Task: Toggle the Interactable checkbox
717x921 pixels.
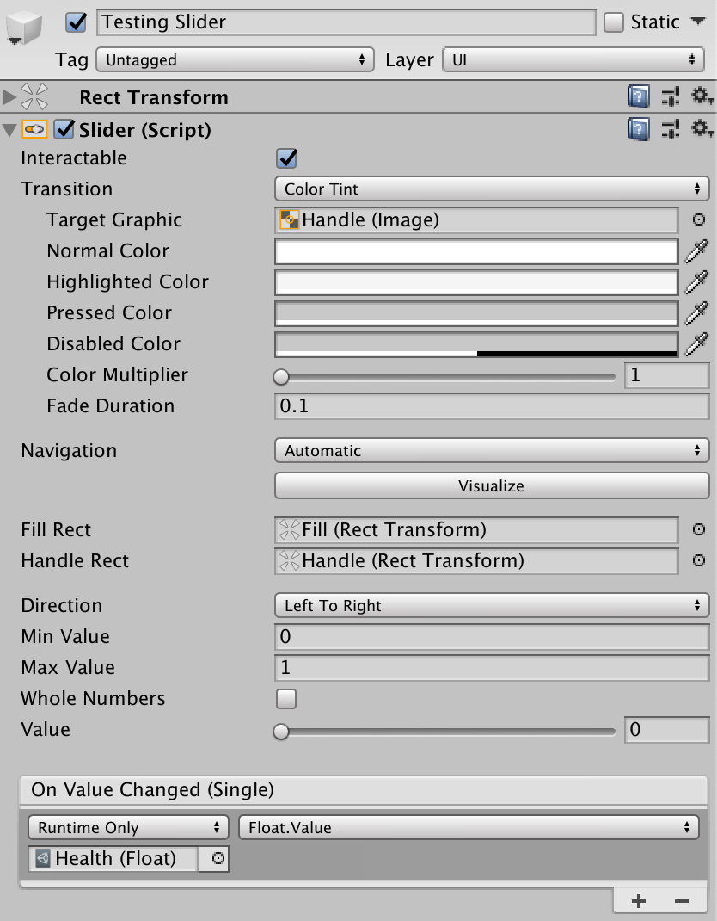Action: point(286,158)
